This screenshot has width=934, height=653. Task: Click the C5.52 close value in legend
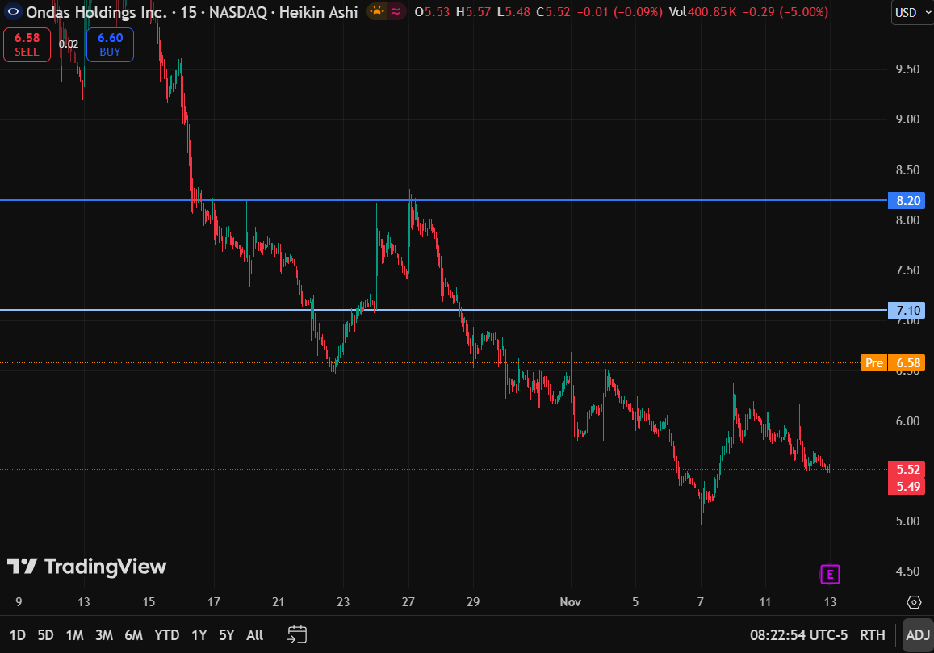click(x=553, y=12)
